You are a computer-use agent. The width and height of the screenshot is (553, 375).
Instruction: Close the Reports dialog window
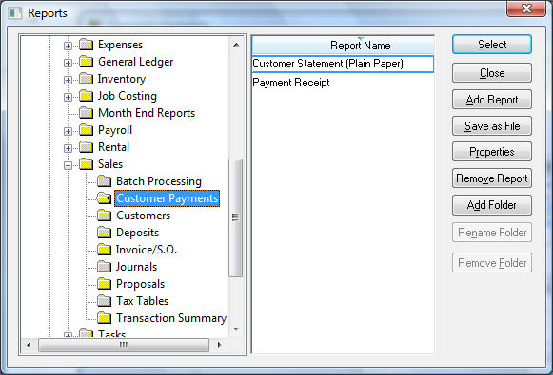click(x=526, y=9)
